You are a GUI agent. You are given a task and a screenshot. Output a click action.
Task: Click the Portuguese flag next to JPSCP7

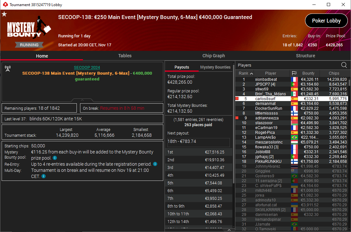tap(294, 84)
